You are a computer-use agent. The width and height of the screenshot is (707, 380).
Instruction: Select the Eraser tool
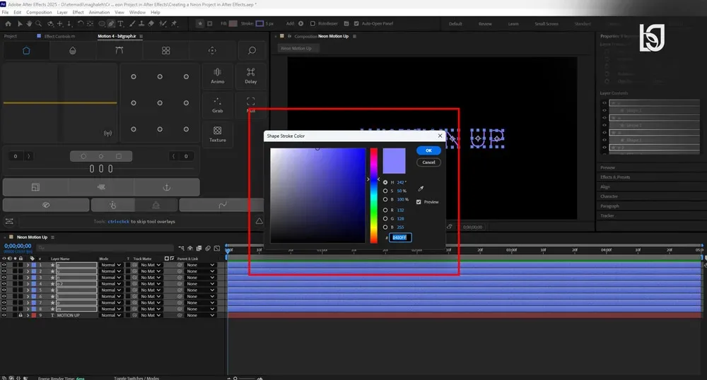coord(151,23)
